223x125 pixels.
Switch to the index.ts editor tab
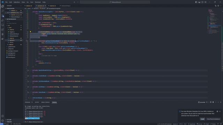pyautogui.click(x=29, y=6)
